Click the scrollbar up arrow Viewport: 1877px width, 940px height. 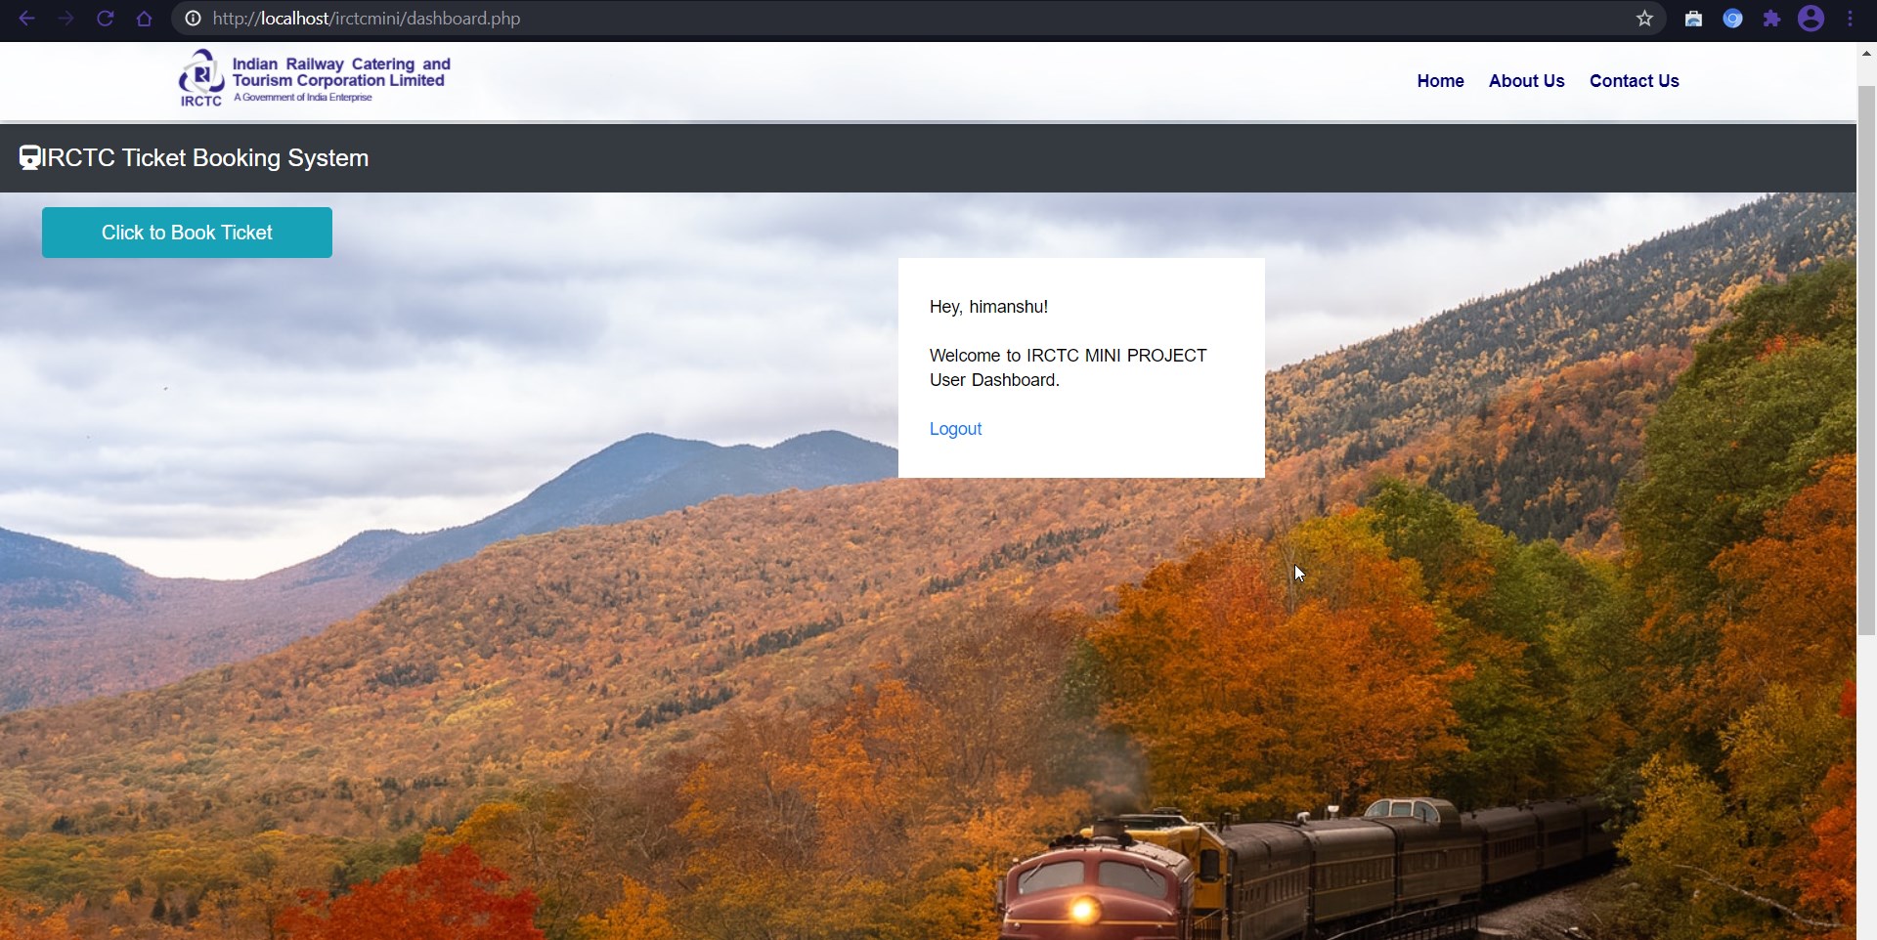coord(1866,54)
